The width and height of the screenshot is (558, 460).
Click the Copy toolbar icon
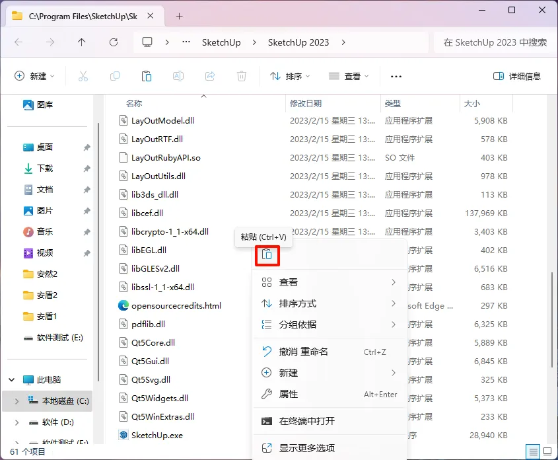[115, 76]
